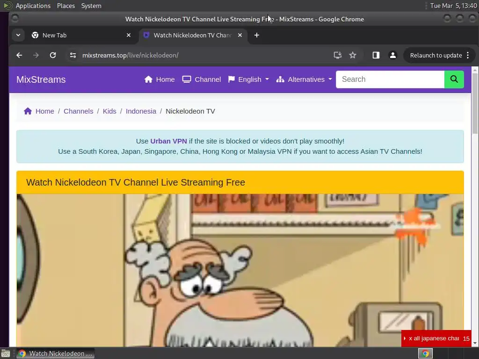Open the System menu
Screen dimensions: 479x359
91,6
